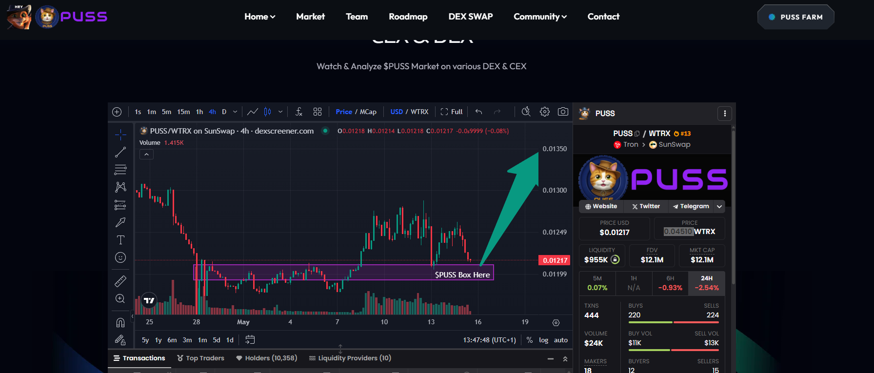Screen dimensions: 874x373
Task: Select the Text annotation tool
Action: (120, 240)
